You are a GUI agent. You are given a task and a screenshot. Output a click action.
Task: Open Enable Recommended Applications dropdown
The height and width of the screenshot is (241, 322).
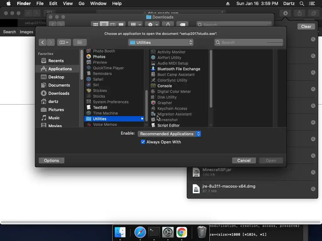[x=169, y=134]
